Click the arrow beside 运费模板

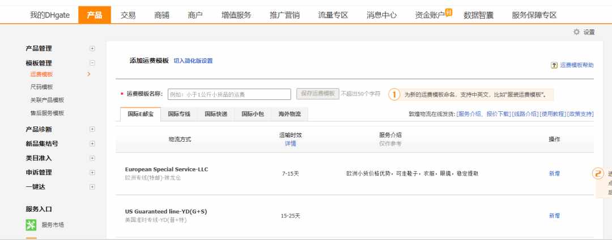pos(89,74)
